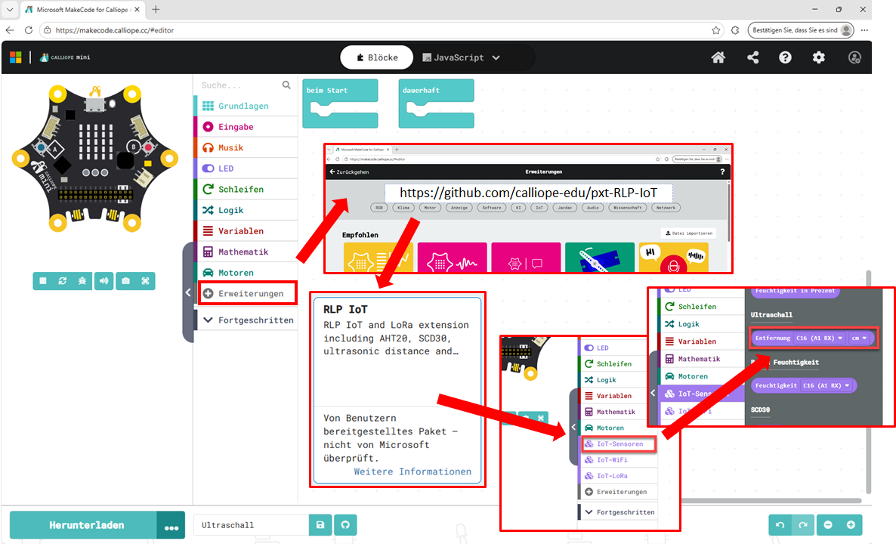Viewport: 896px width, 544px height.
Task: Open more download options (three dots)
Action: pyautogui.click(x=171, y=525)
